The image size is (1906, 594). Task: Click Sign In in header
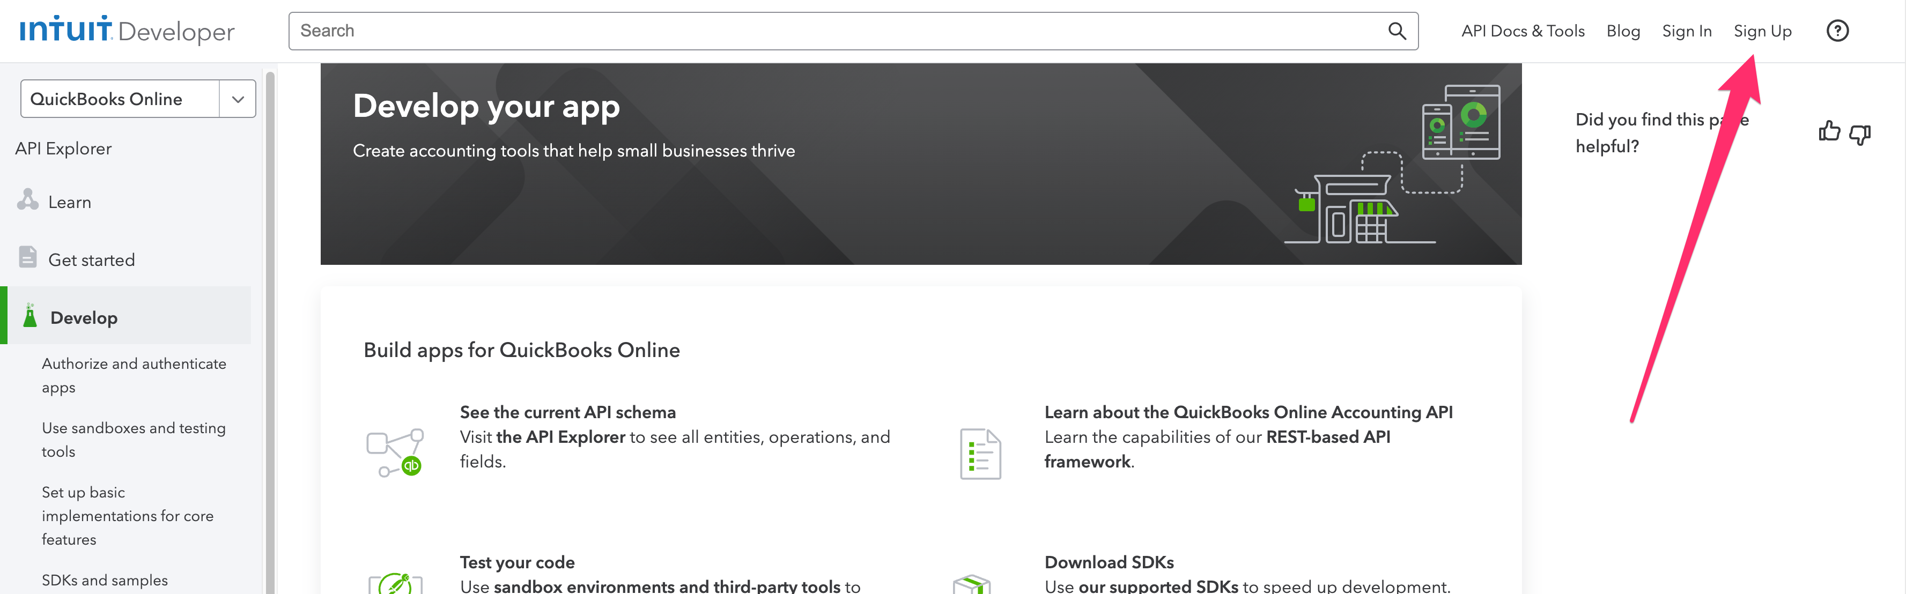(x=1686, y=31)
